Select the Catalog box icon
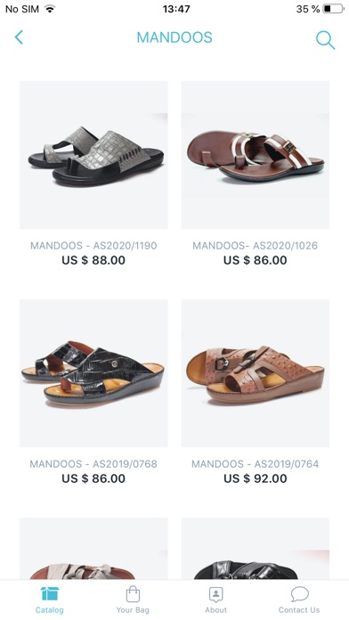349x620 pixels. click(x=49, y=593)
